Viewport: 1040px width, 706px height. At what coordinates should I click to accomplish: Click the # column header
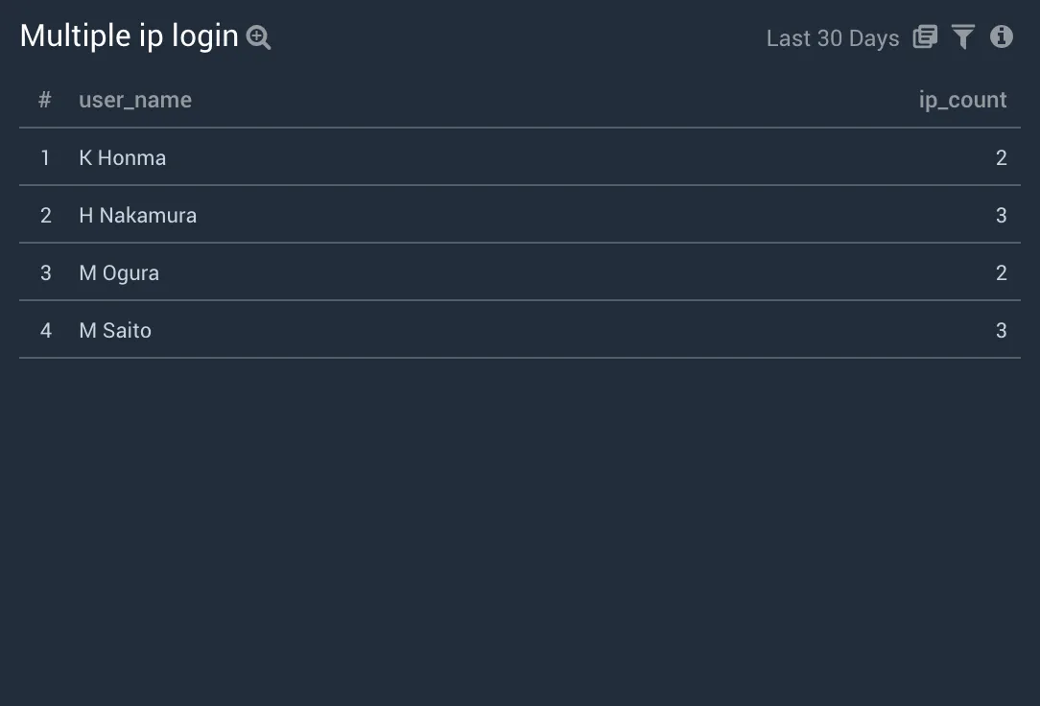coord(45,100)
